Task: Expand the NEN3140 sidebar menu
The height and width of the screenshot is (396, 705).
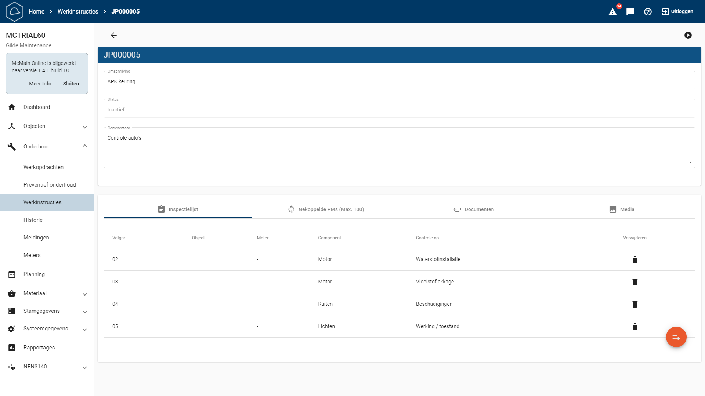Action: 85,367
